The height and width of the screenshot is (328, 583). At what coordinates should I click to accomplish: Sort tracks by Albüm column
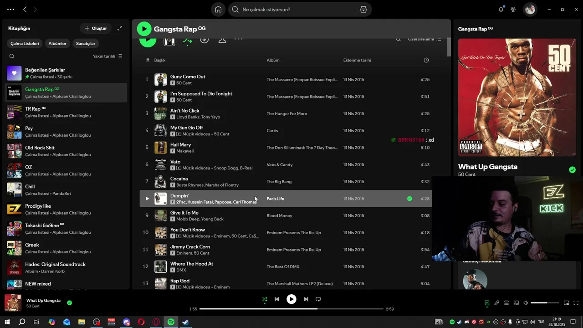click(x=273, y=60)
